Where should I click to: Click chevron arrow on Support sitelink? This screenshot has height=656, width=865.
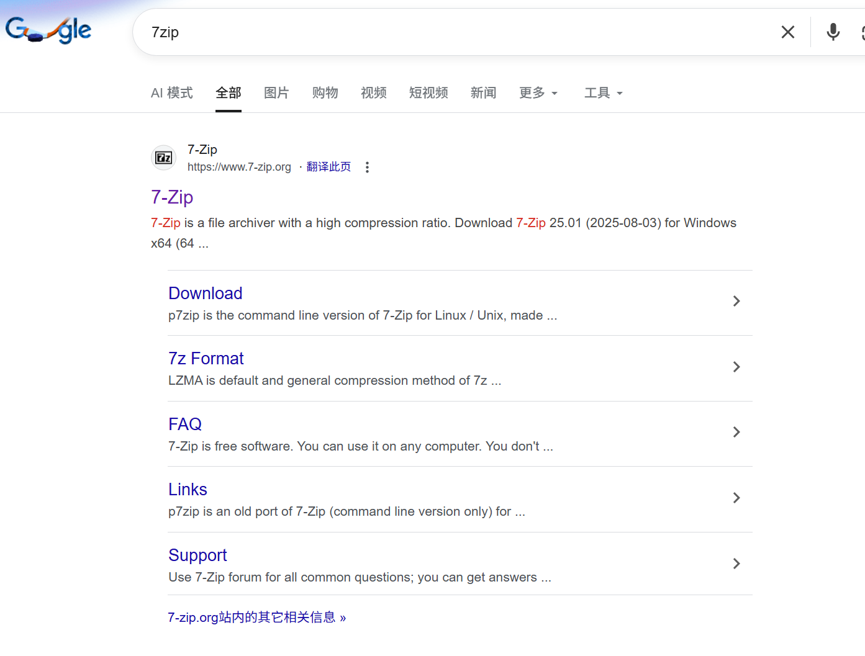pos(736,564)
